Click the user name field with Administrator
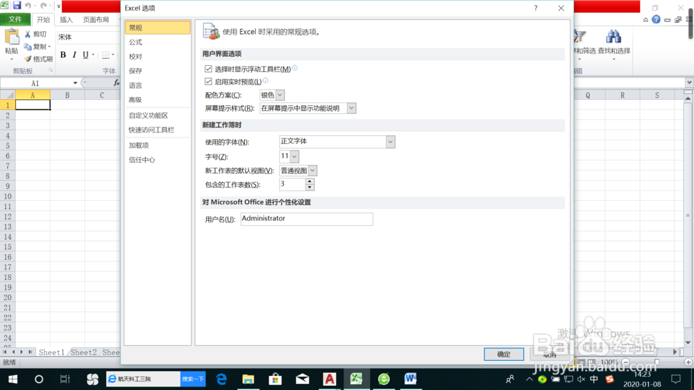The height and width of the screenshot is (390, 694). [307, 219]
